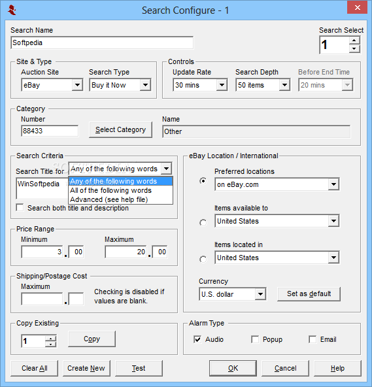Image resolution: width=372 pixels, height=387 pixels.
Task: Open the Search Depth dropdown
Action: (x=284, y=85)
